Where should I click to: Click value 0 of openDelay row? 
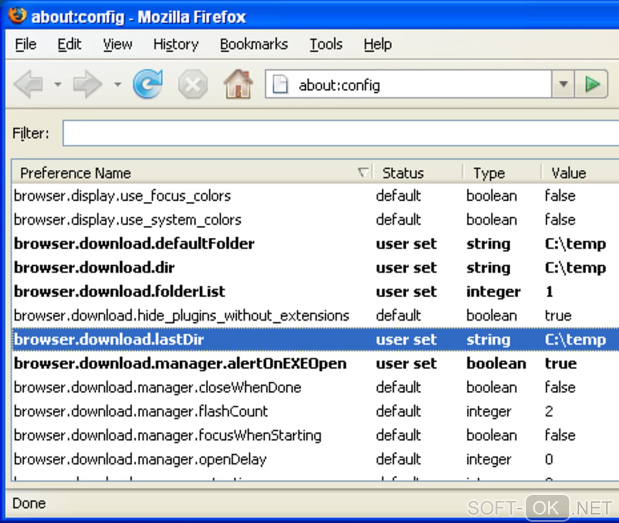coord(549,459)
